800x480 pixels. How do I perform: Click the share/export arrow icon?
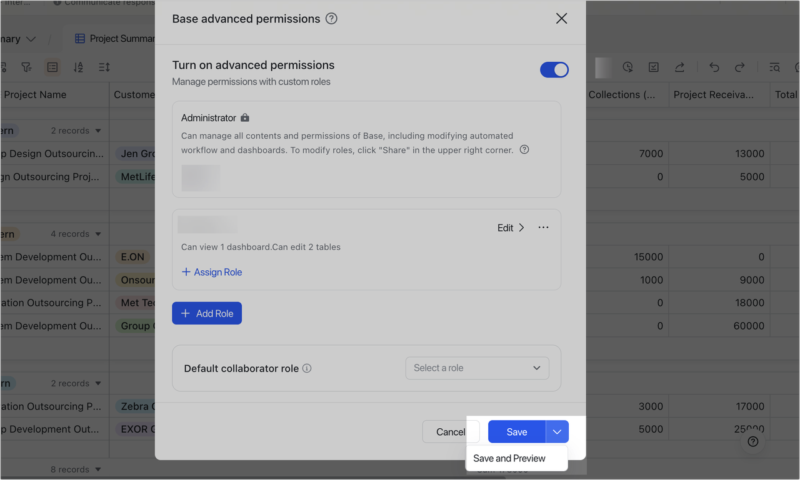click(679, 67)
